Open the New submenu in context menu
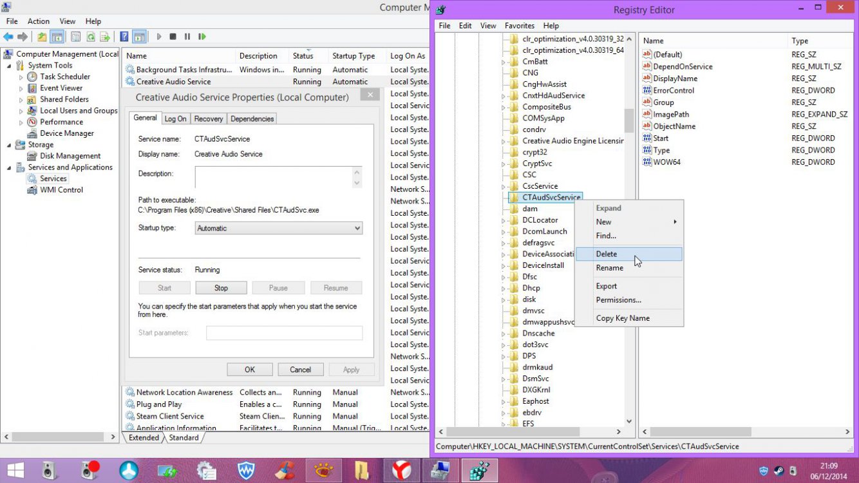This screenshot has height=483, width=859. click(628, 222)
